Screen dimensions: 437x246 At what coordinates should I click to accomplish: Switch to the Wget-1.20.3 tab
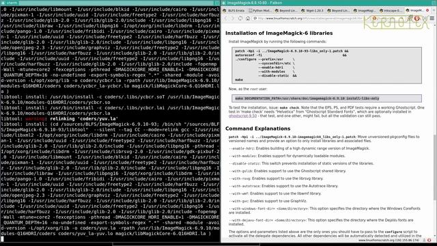pyautogui.click(x=312, y=11)
